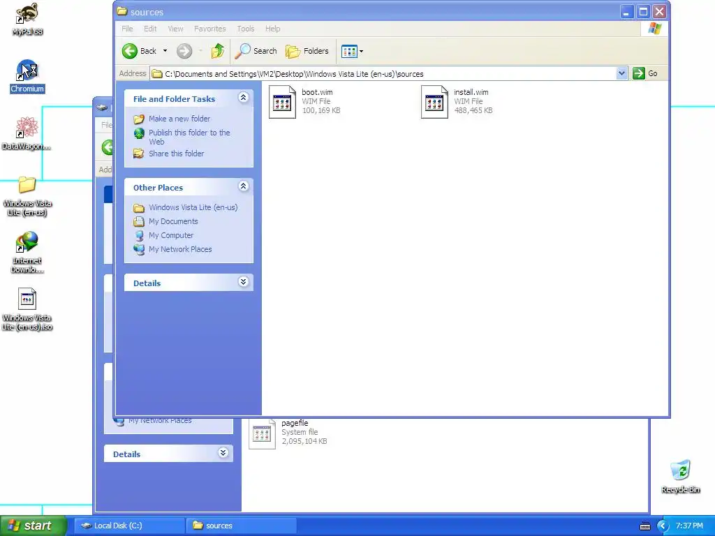
Task: Expand the Details panel in sources window
Action: click(244, 282)
